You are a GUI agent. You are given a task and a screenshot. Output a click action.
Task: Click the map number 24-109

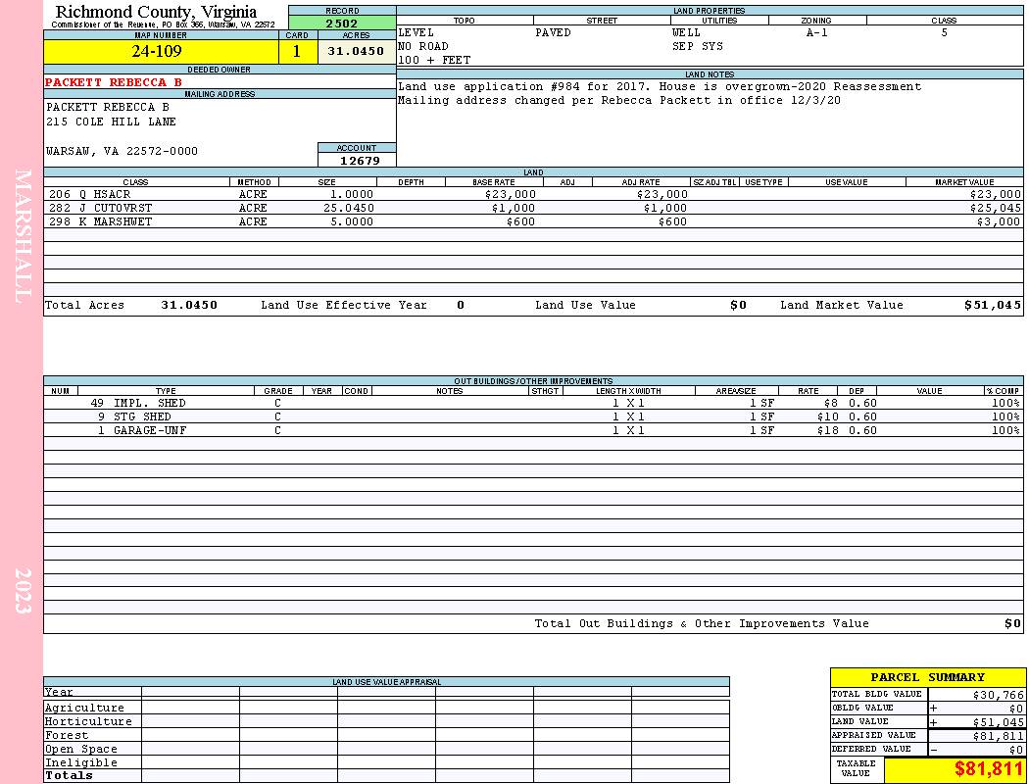[x=156, y=51]
